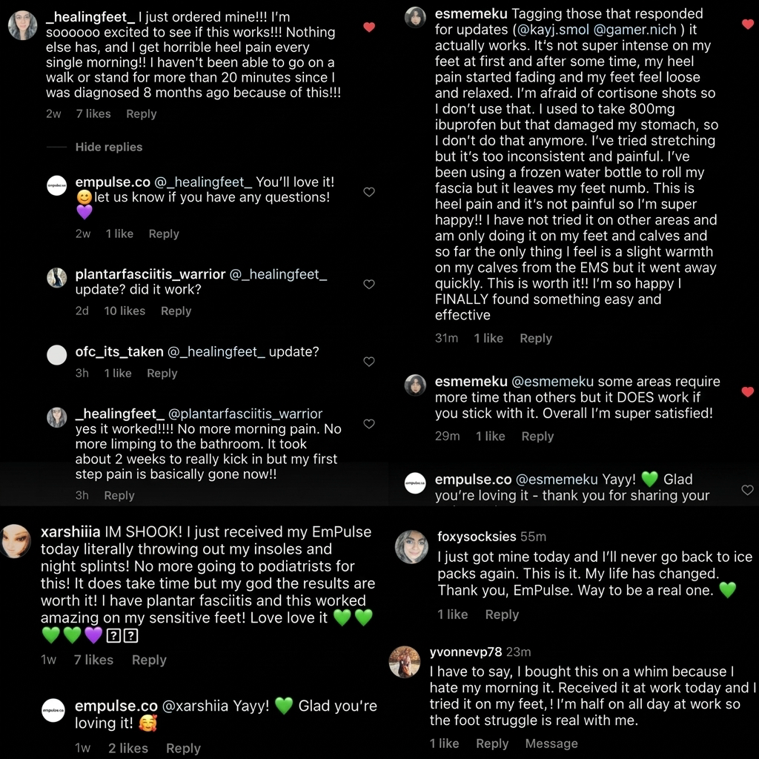Message yvonnevp78 from comment

551,743
